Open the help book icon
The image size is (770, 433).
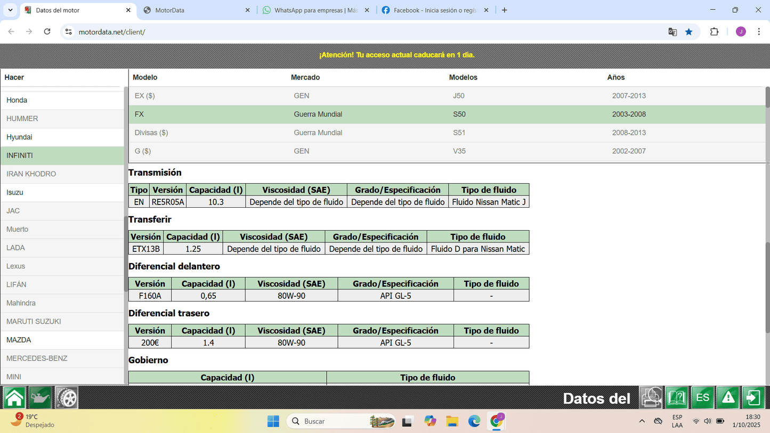coord(677,398)
